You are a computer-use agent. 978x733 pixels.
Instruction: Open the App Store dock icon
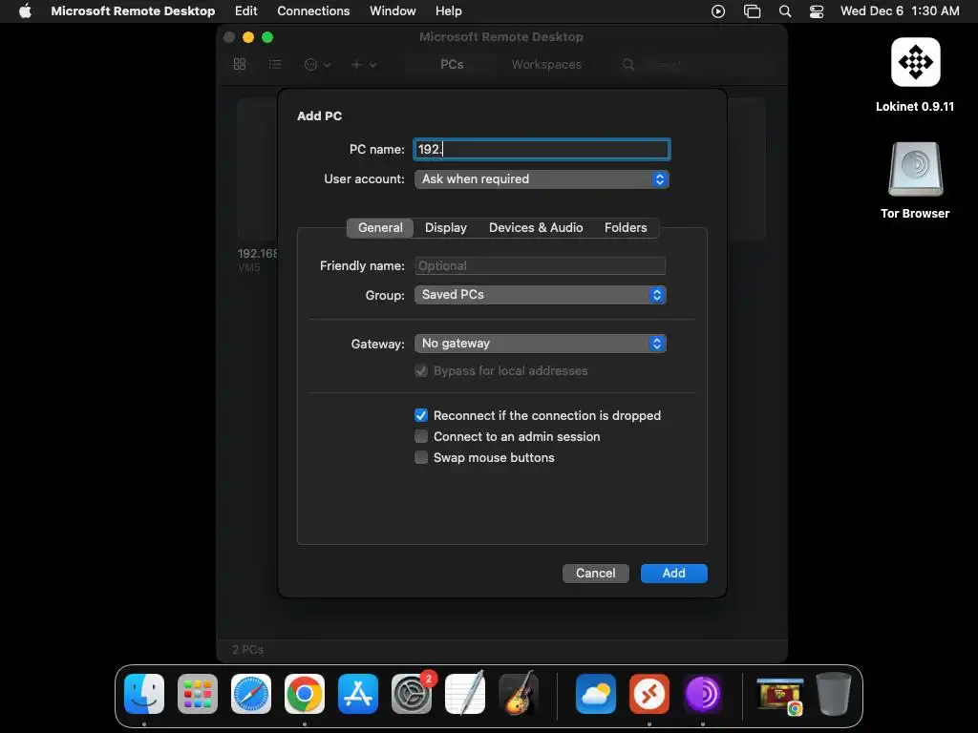pos(358,694)
